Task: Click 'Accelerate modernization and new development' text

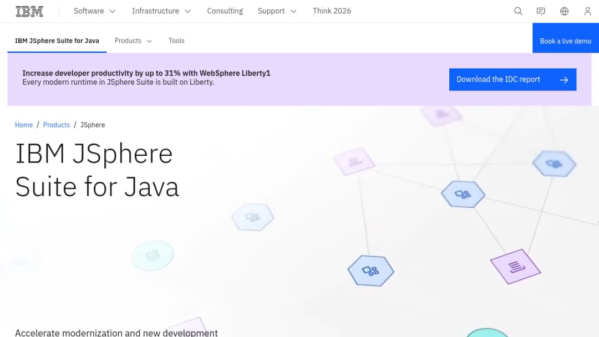Action: [116, 333]
